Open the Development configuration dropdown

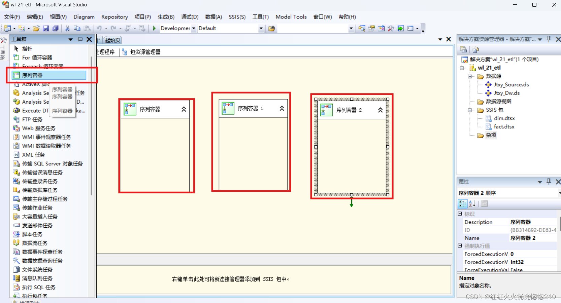[194, 29]
